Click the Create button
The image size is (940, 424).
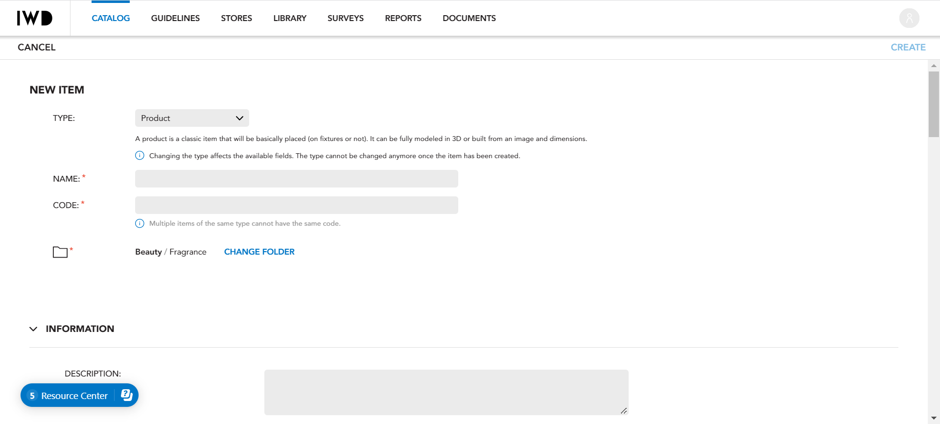(x=908, y=47)
